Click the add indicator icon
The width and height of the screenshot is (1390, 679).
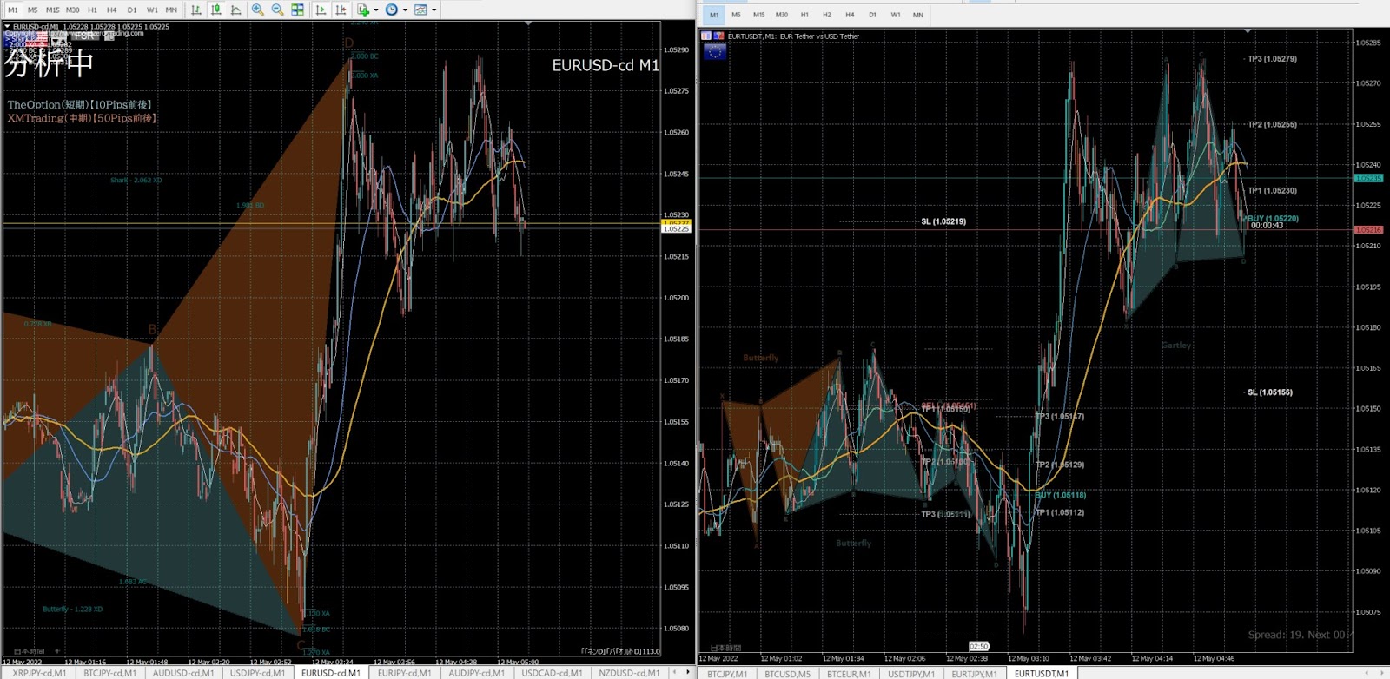[x=363, y=10]
